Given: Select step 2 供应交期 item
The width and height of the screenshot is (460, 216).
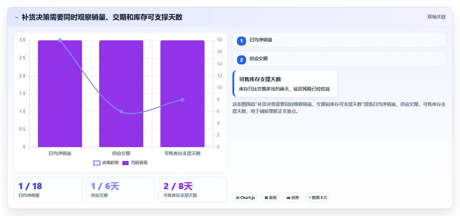Looking at the screenshot, I should (x=339, y=59).
